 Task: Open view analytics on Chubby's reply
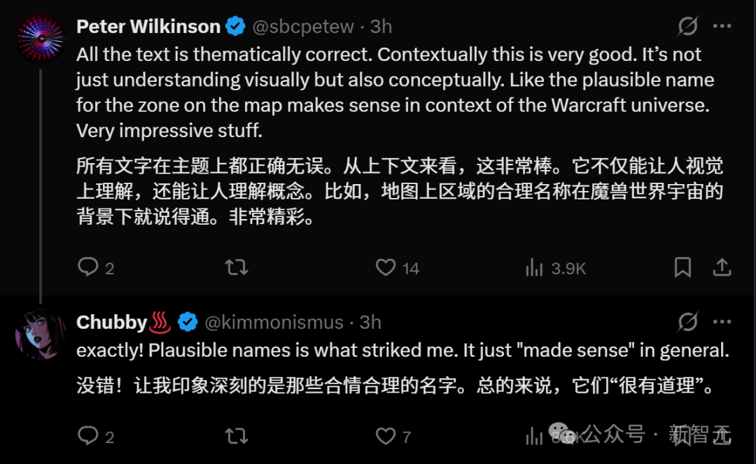point(535,436)
